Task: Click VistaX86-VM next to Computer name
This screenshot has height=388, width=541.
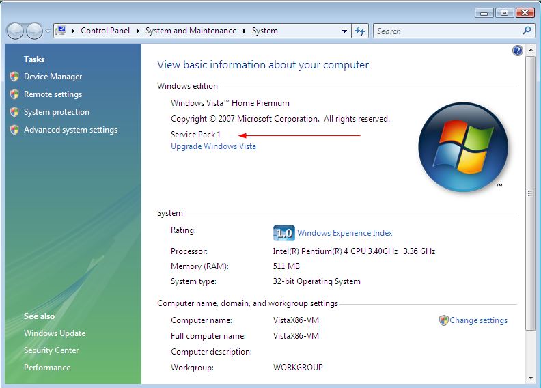Action: coord(296,320)
